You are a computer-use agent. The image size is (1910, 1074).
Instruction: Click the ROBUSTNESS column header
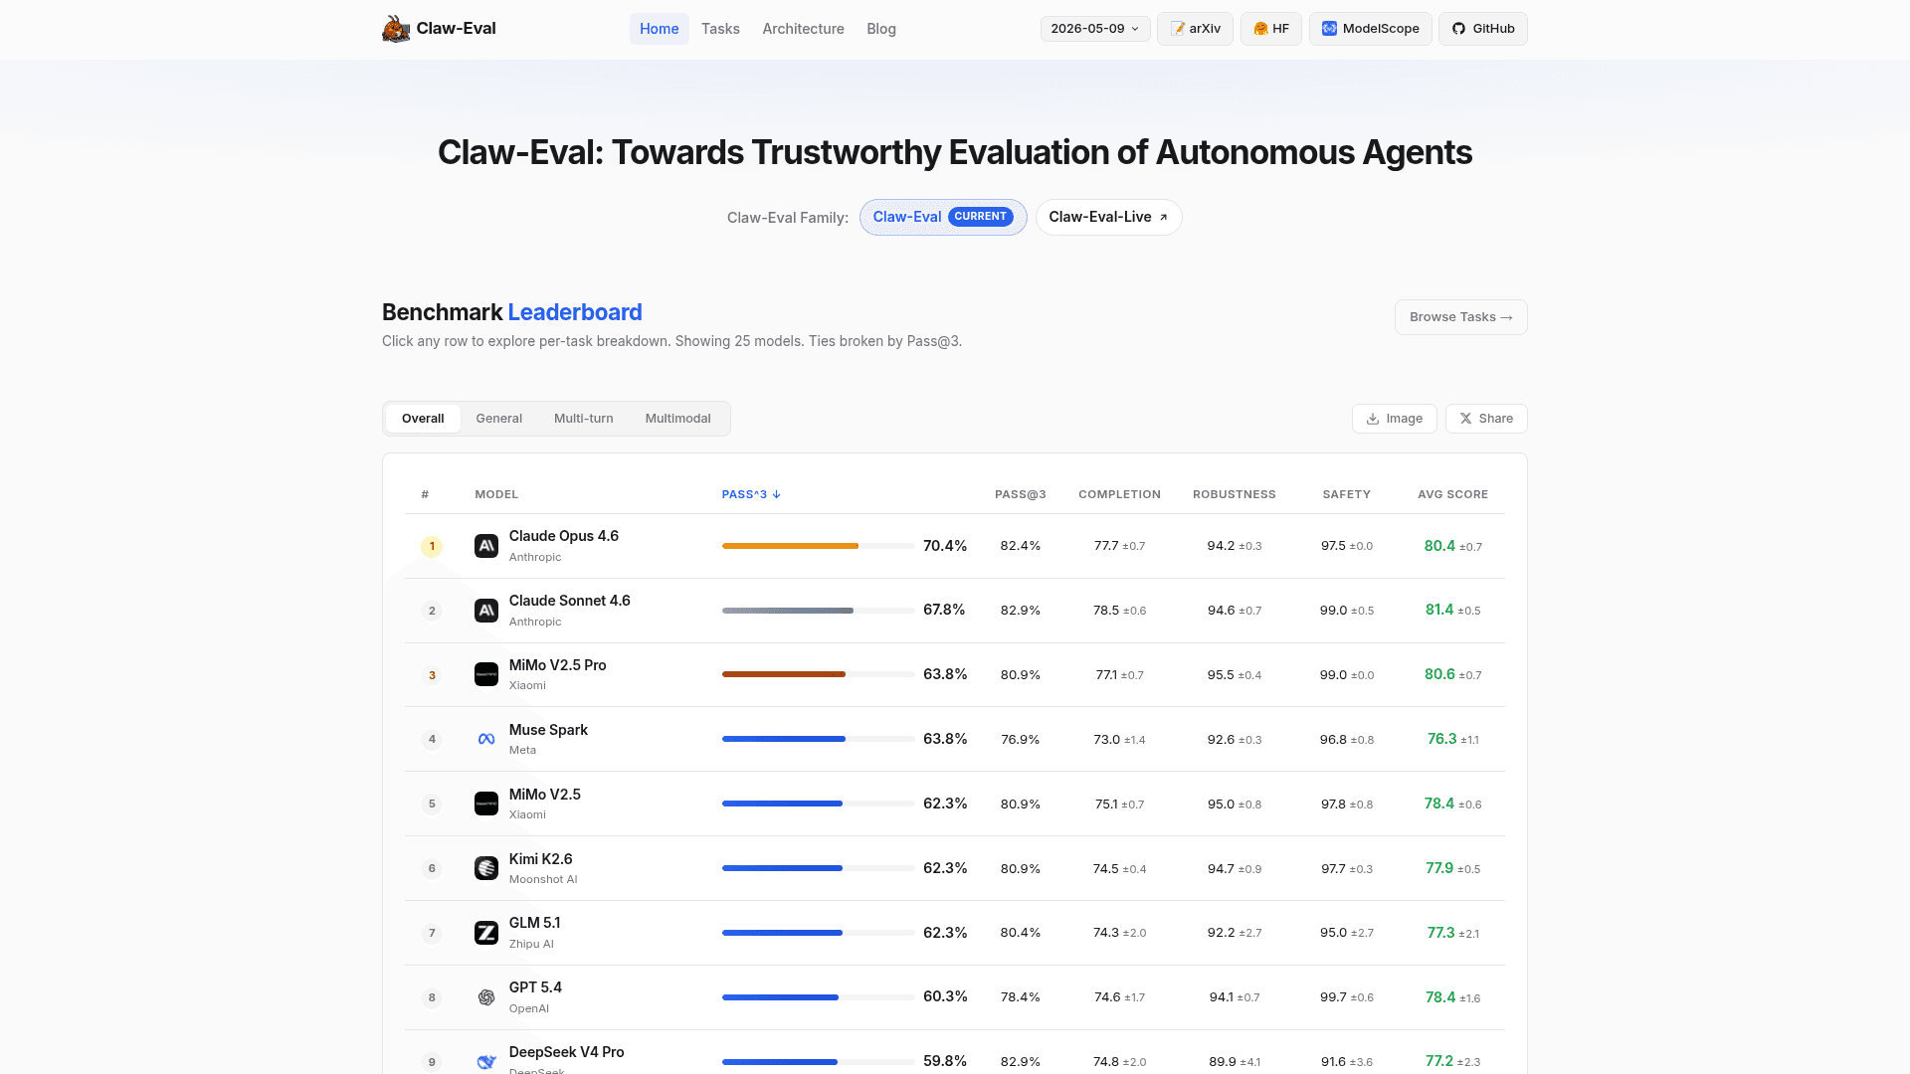click(x=1234, y=494)
